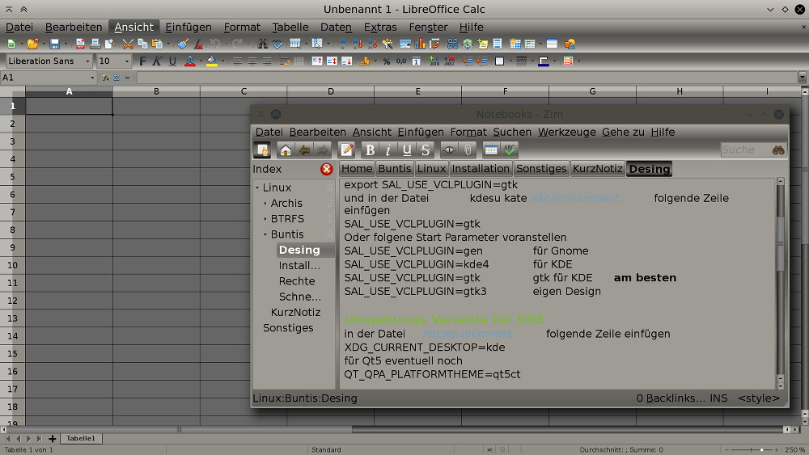Switch to the Installation path tab in Zim

coord(481,168)
